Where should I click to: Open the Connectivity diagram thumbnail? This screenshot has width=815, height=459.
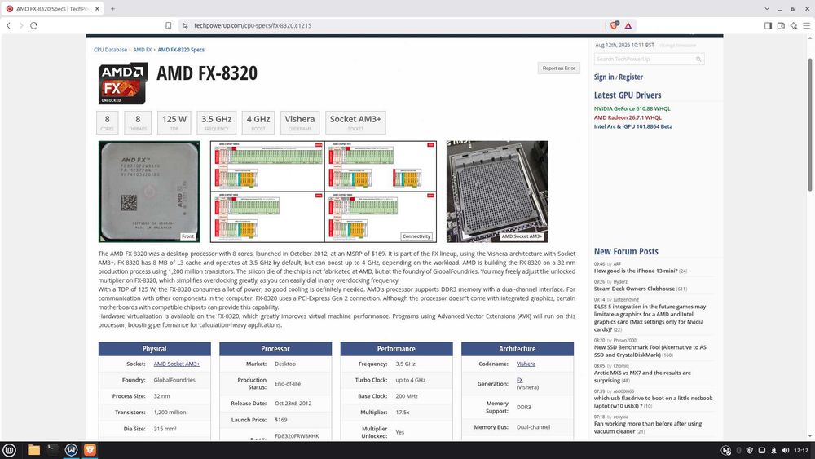pyautogui.click(x=324, y=192)
